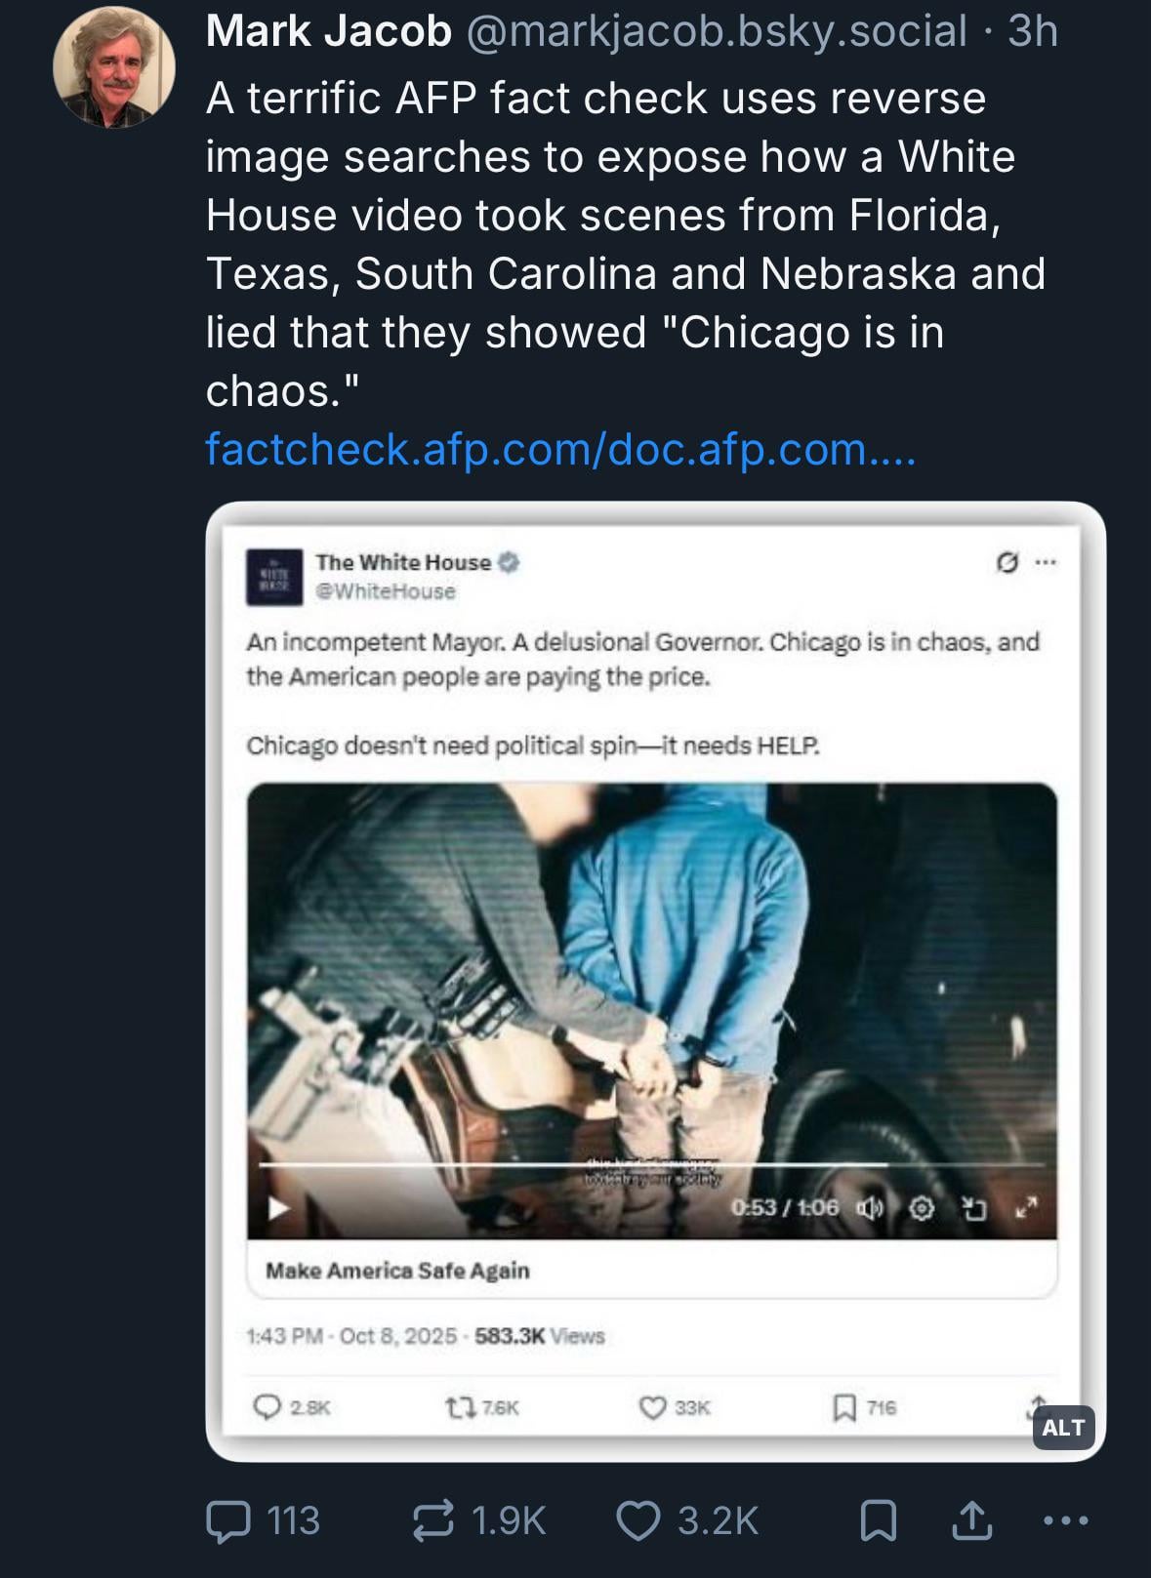Click the White House account avatar
The width and height of the screenshot is (1151, 1578).
(274, 578)
